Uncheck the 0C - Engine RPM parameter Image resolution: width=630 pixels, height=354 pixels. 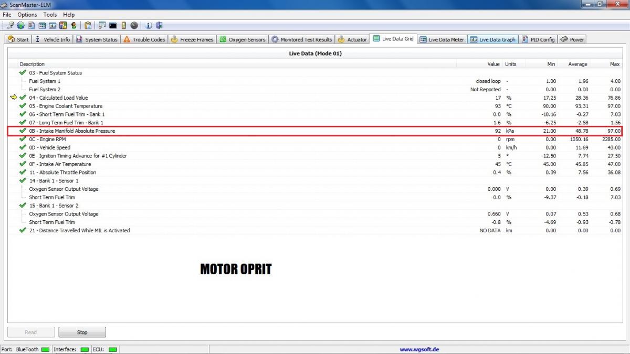[23, 139]
